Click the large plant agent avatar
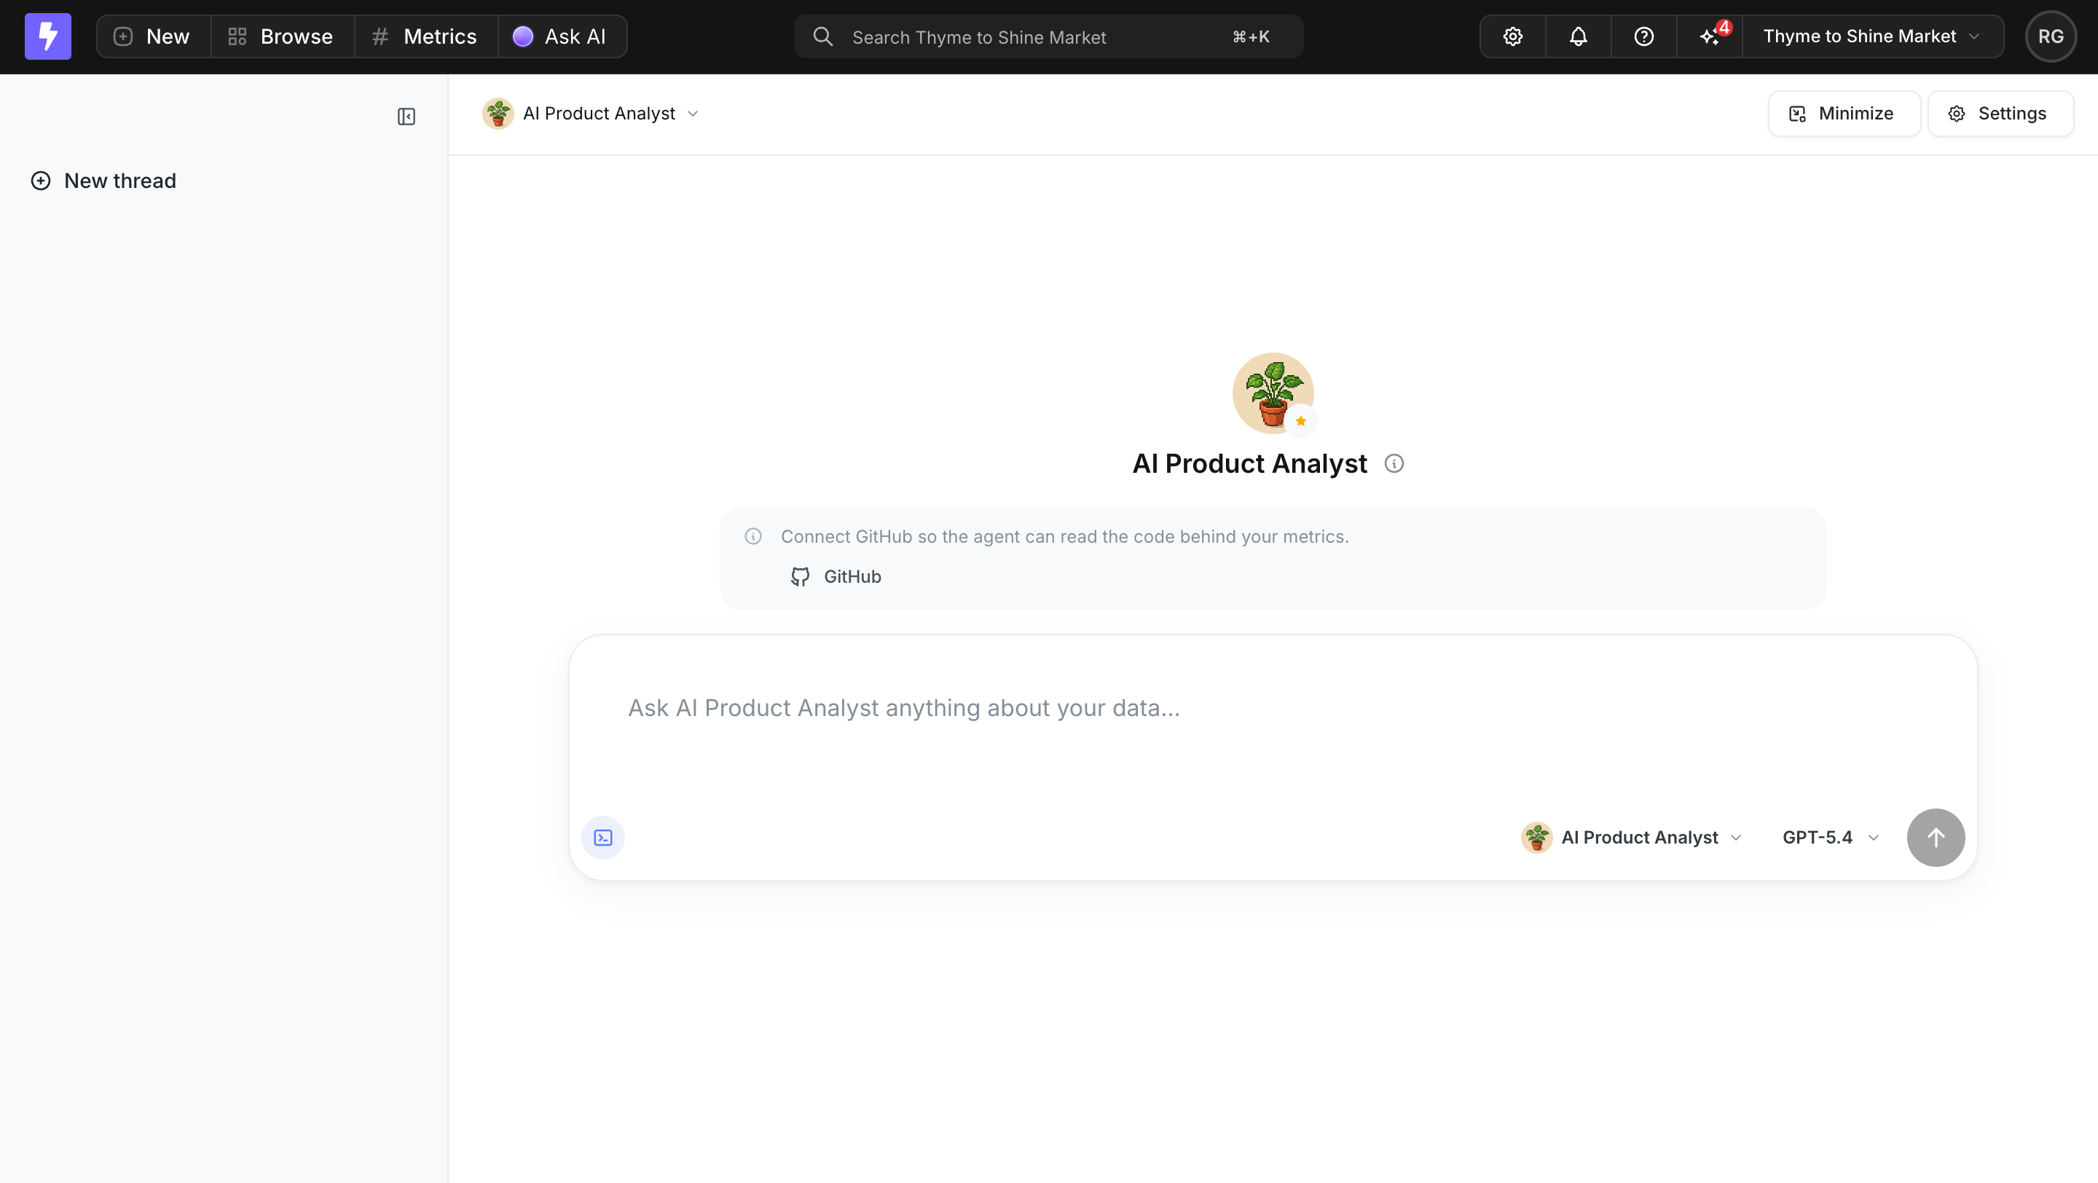Screen dimensions: 2098x1183 click(1272, 393)
